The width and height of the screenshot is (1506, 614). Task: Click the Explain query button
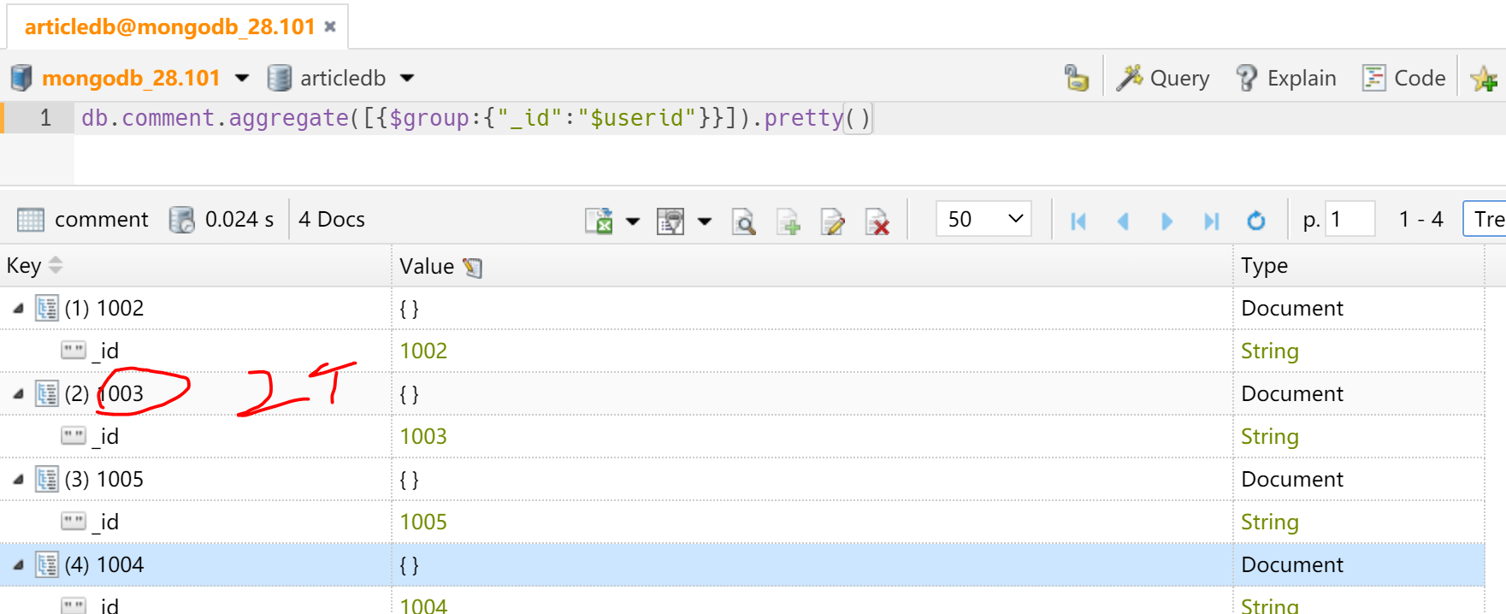pos(1285,78)
